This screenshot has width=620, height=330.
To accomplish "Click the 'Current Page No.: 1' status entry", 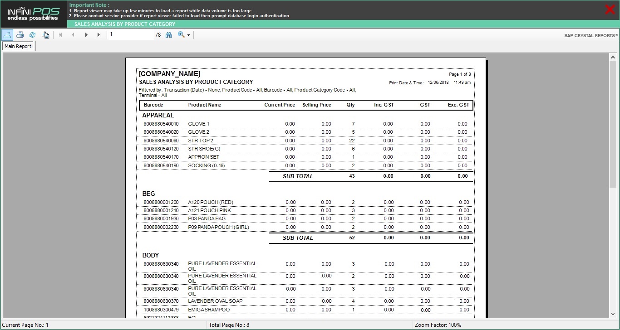I will (x=25, y=325).
